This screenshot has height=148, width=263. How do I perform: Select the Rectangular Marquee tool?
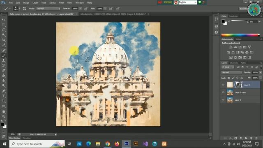pyautogui.click(x=4, y=25)
